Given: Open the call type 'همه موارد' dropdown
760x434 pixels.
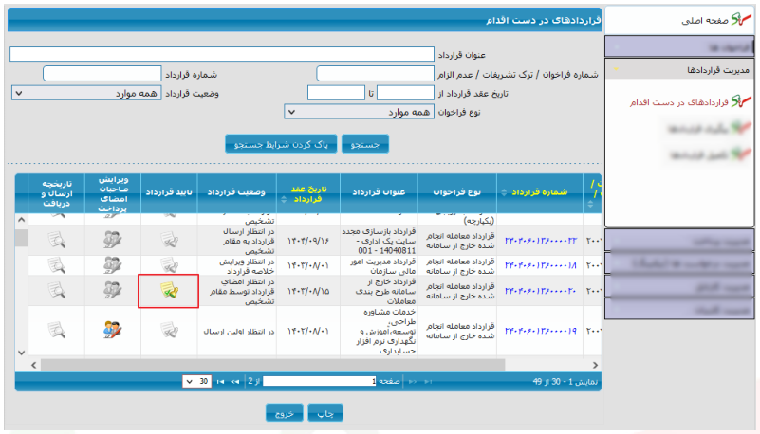Looking at the screenshot, I should 359,112.
